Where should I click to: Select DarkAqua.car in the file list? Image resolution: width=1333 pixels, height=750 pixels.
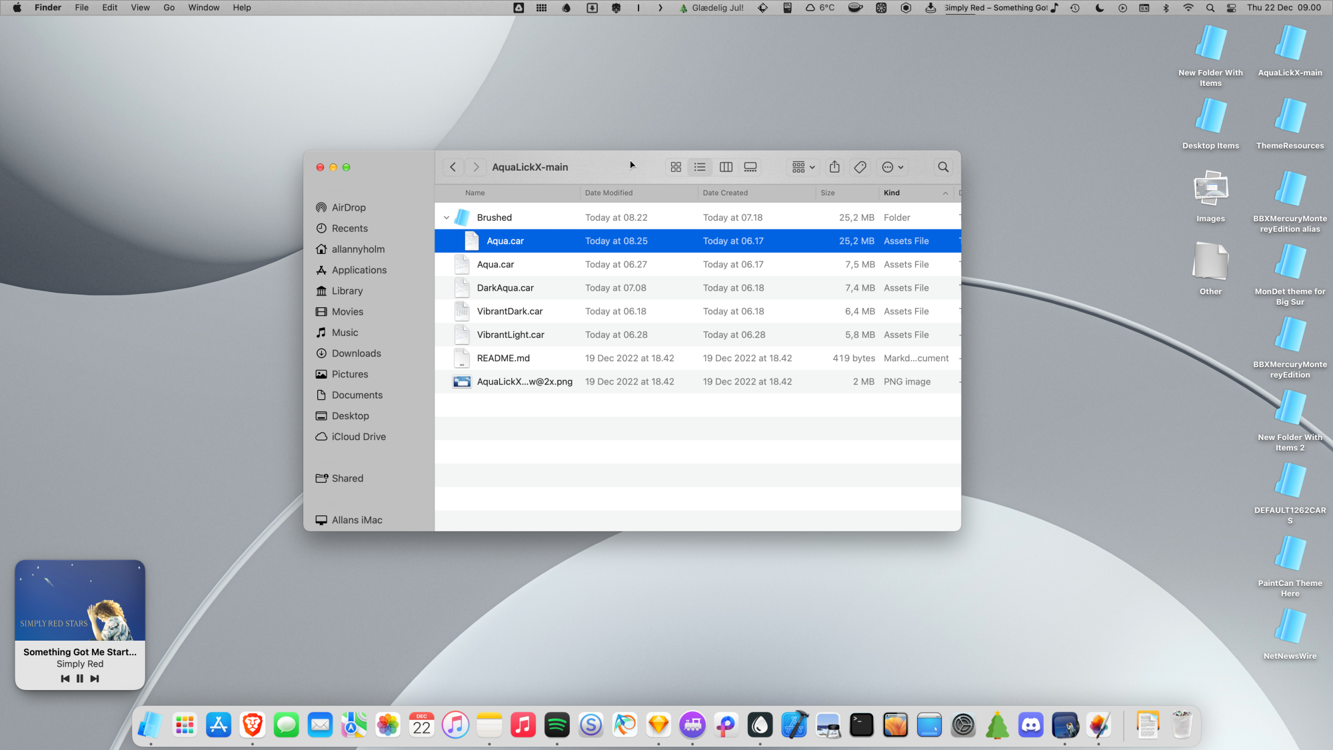click(698, 288)
